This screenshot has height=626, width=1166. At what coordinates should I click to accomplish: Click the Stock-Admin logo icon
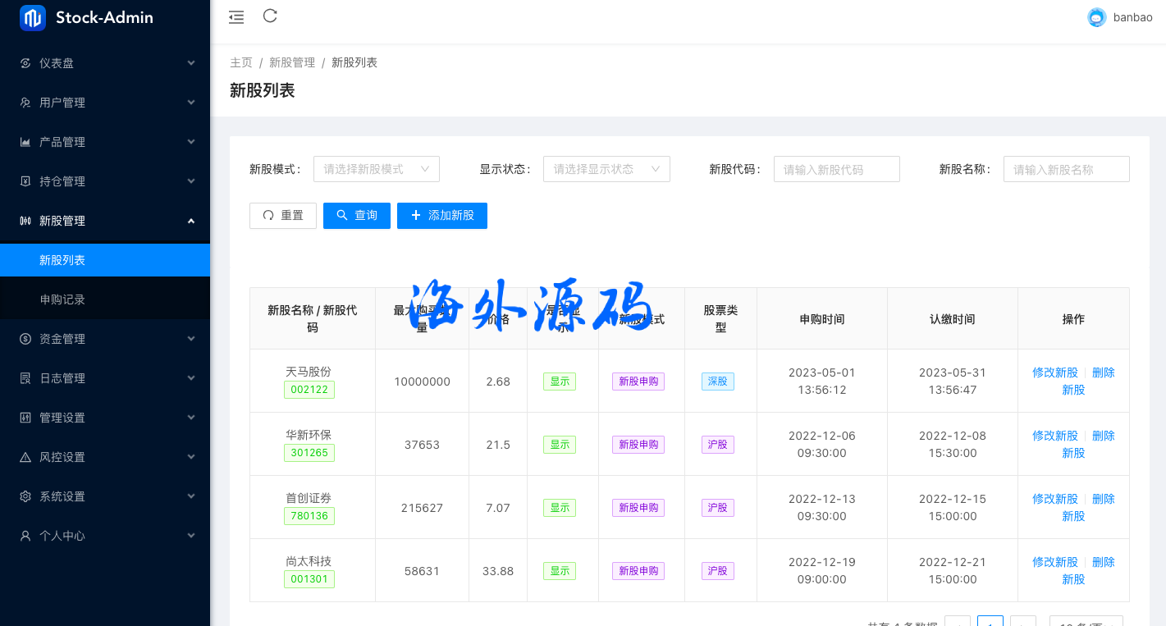[33, 17]
